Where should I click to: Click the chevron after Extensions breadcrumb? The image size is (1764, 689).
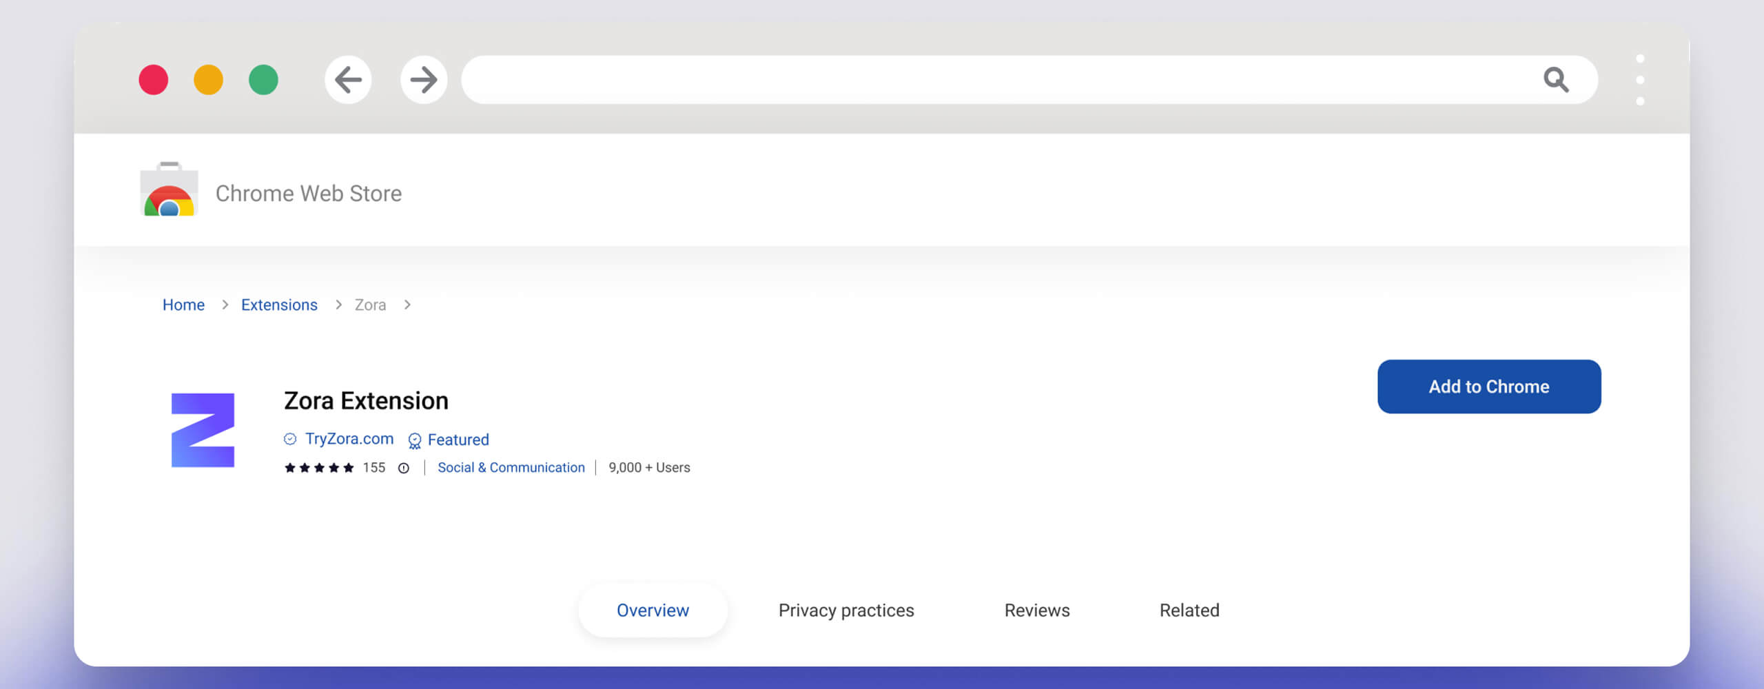tap(338, 305)
